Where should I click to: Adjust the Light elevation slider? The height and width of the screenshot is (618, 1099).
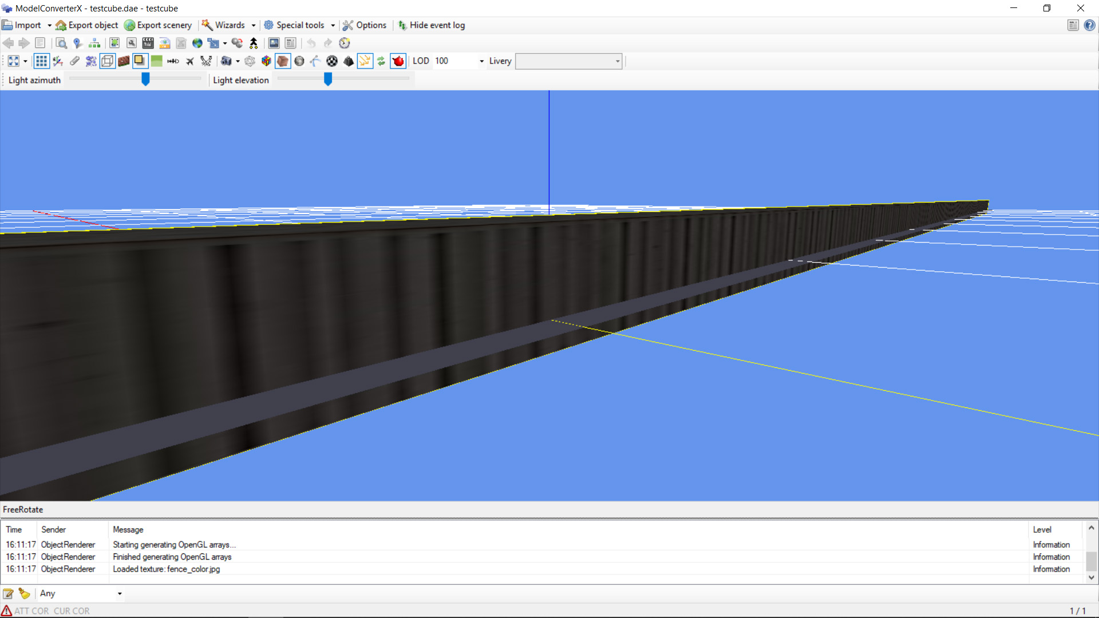point(327,80)
